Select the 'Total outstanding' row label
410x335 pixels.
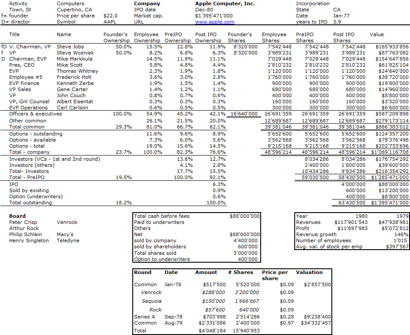click(x=30, y=203)
